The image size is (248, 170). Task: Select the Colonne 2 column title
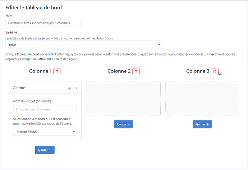(x=119, y=71)
